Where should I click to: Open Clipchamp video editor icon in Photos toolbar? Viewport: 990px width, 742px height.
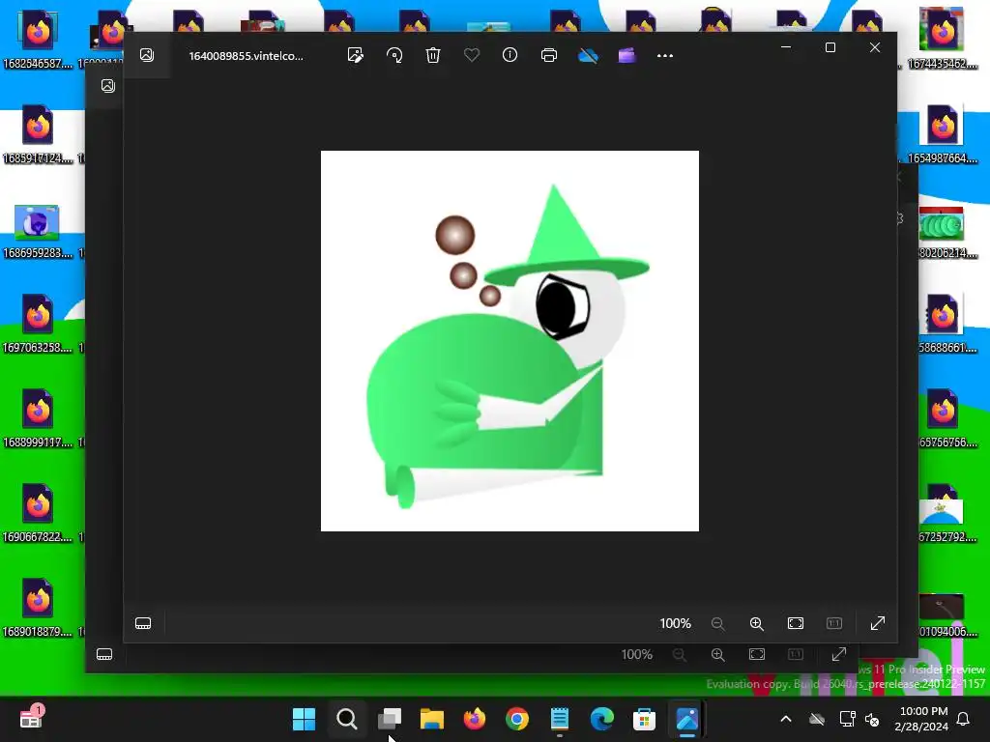626,55
